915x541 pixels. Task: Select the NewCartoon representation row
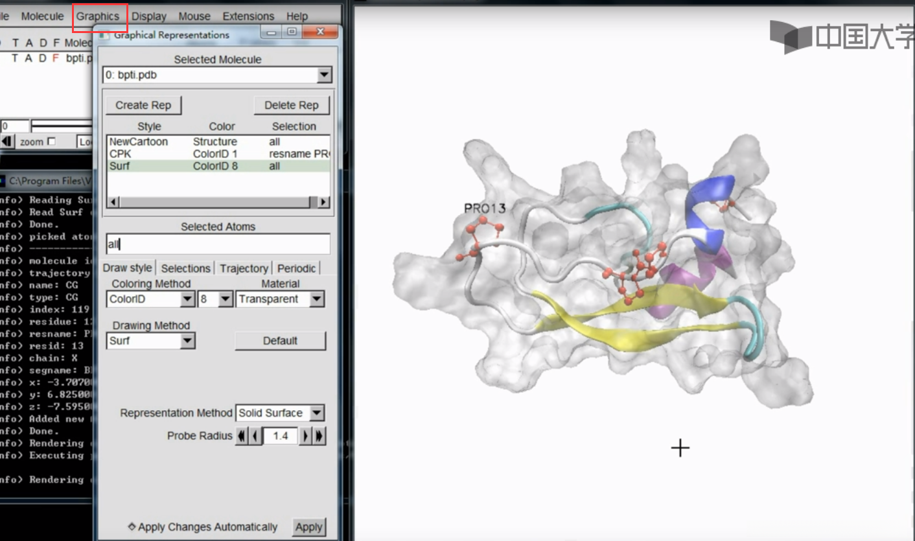218,141
